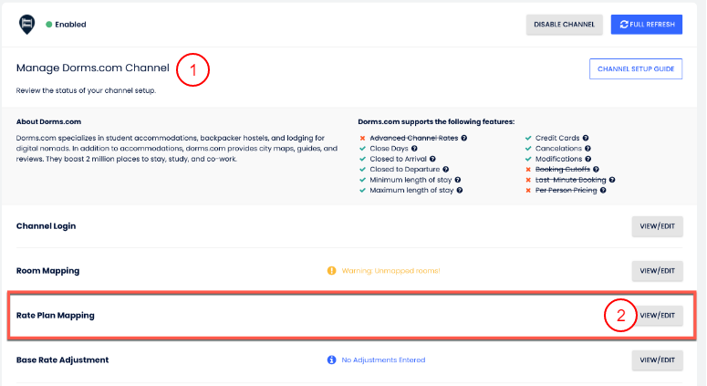The height and width of the screenshot is (386, 707).
Task: Click help icon for Minimum length of stay
Action: [x=459, y=180]
